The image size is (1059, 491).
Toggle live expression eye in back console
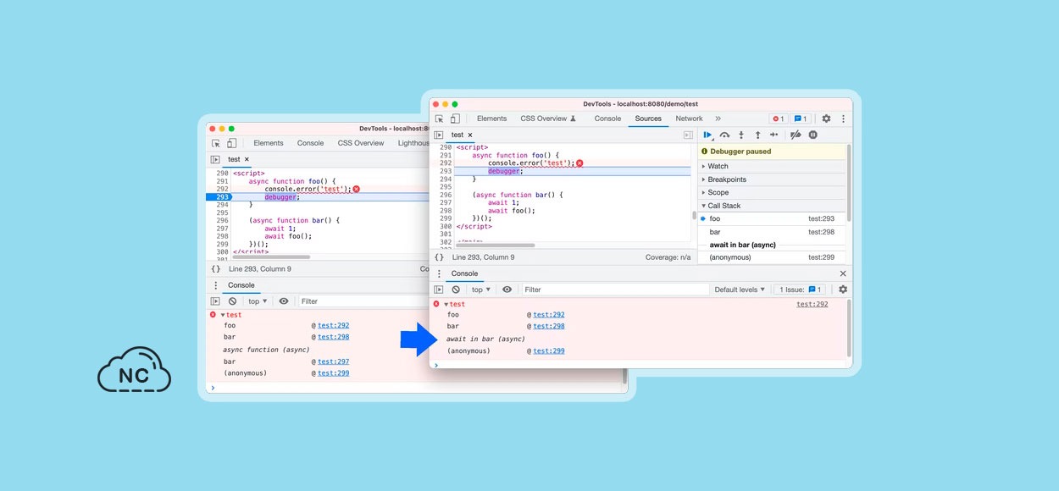[284, 301]
